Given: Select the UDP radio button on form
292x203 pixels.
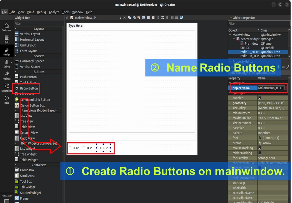Looking at the screenshot, I should tap(74, 148).
